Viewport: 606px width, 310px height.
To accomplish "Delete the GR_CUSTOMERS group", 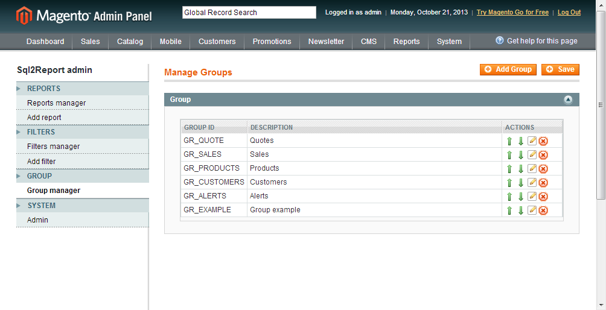I will tap(543, 183).
